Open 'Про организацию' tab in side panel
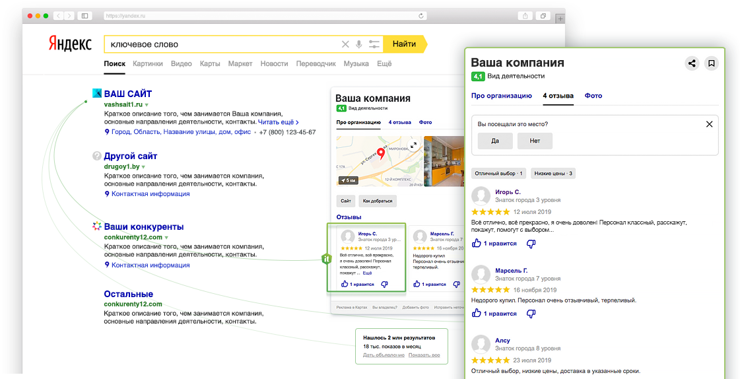The height and width of the screenshot is (379, 740). click(x=502, y=96)
